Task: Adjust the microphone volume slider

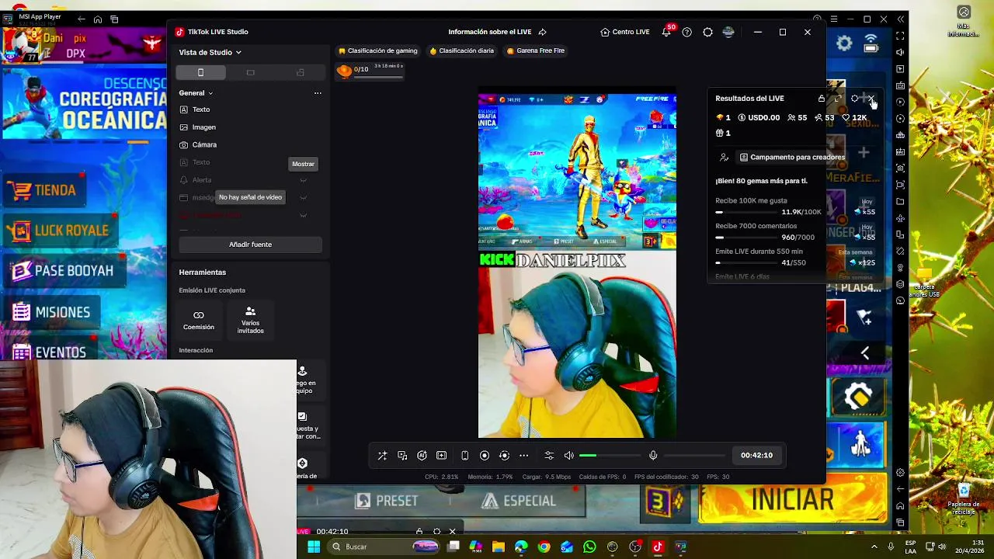Action: pyautogui.click(x=693, y=456)
